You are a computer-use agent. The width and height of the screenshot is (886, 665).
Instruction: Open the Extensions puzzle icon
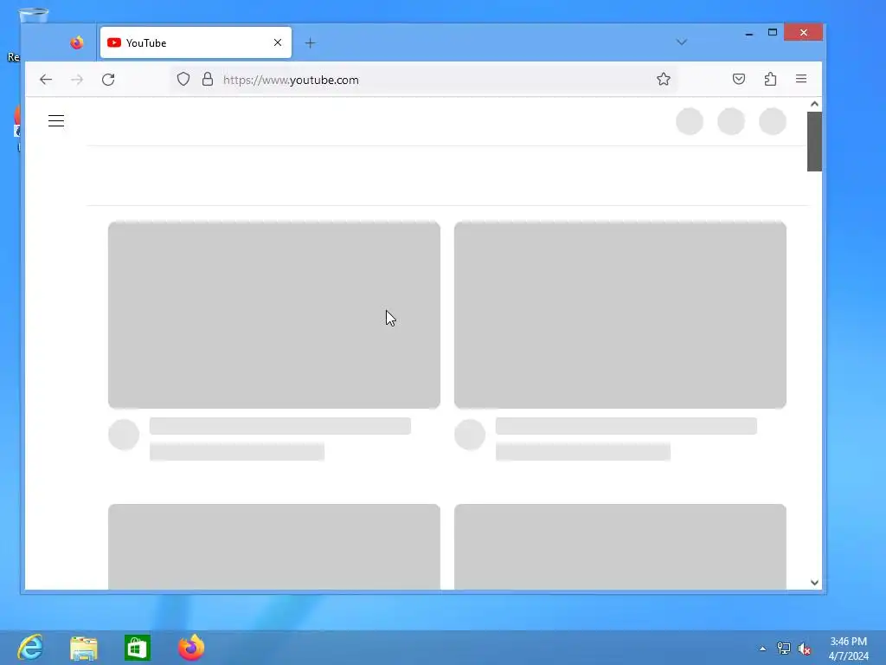pyautogui.click(x=770, y=79)
